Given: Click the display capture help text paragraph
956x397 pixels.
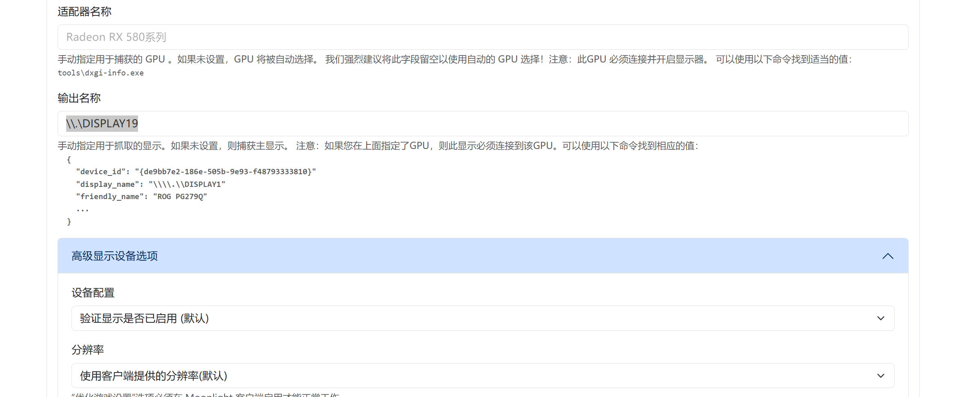Looking at the screenshot, I should [378, 146].
